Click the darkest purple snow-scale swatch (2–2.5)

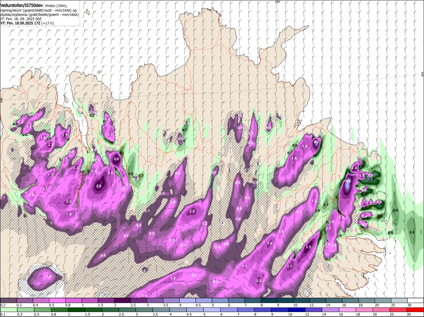[x=122, y=300]
